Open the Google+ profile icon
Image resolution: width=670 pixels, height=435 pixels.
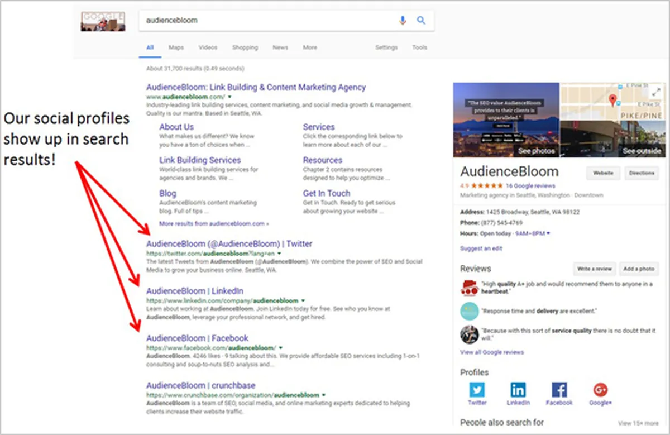(600, 390)
